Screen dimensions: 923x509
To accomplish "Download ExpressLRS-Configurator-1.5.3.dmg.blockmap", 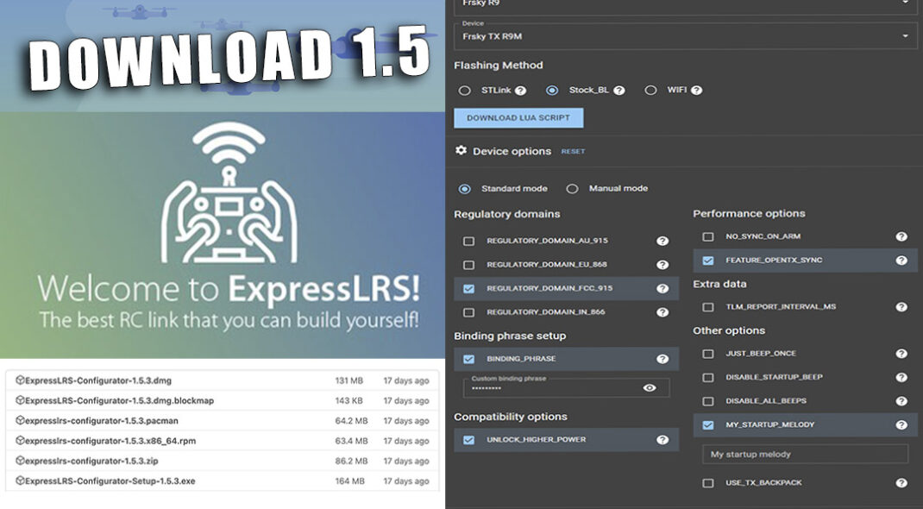I will click(x=120, y=400).
